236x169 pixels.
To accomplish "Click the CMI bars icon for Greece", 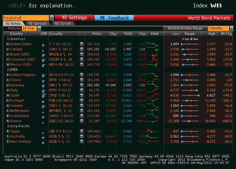I will pyautogui.click(x=43, y=121).
